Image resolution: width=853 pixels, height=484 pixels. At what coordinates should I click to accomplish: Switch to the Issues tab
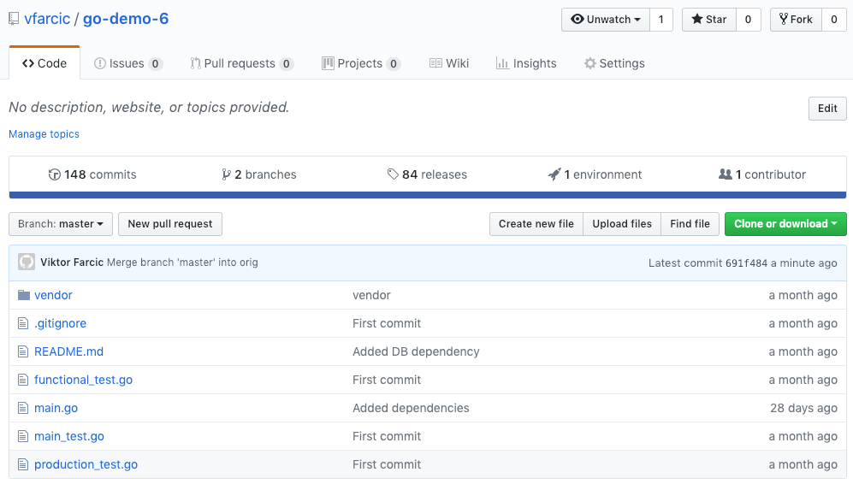click(127, 63)
